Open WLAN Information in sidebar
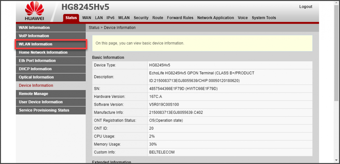Screen dimensions: 340x164 click(x=36, y=44)
